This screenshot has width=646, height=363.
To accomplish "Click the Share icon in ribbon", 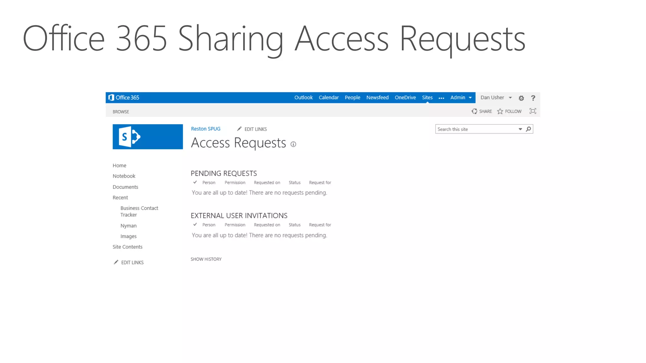I will tap(474, 111).
